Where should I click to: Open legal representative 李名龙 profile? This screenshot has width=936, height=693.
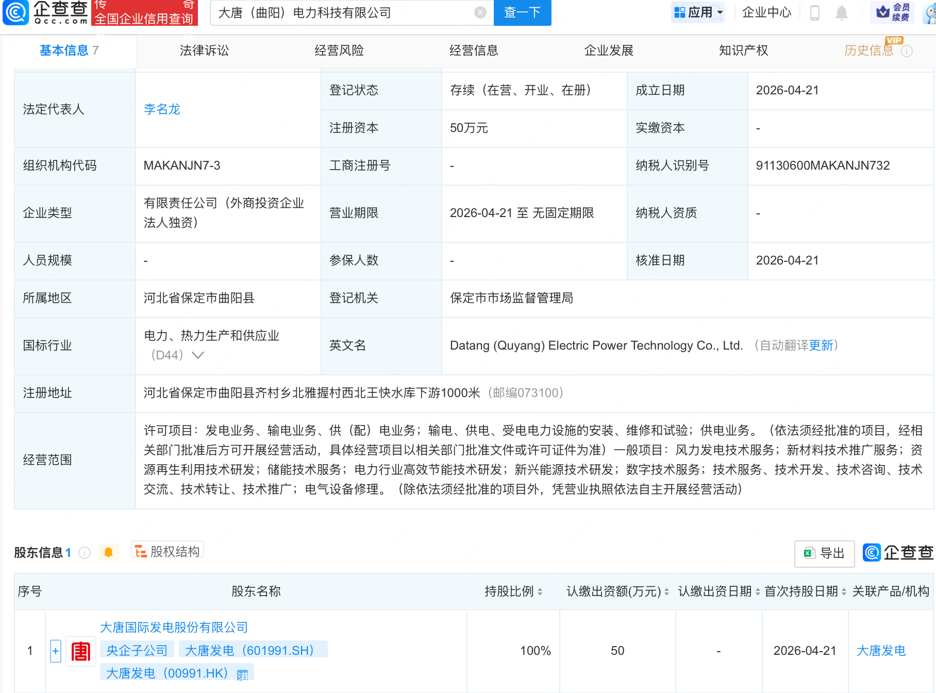[x=161, y=109]
